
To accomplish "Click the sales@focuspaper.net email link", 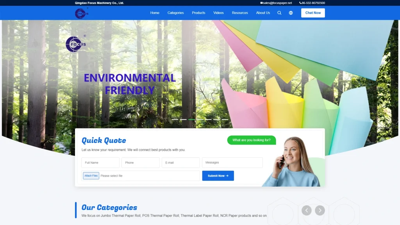I will pyautogui.click(x=277, y=3).
